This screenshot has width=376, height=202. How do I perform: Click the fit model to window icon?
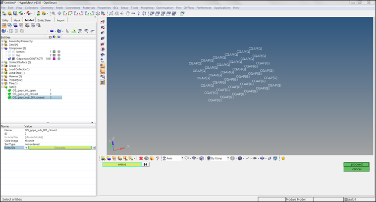[111, 13]
